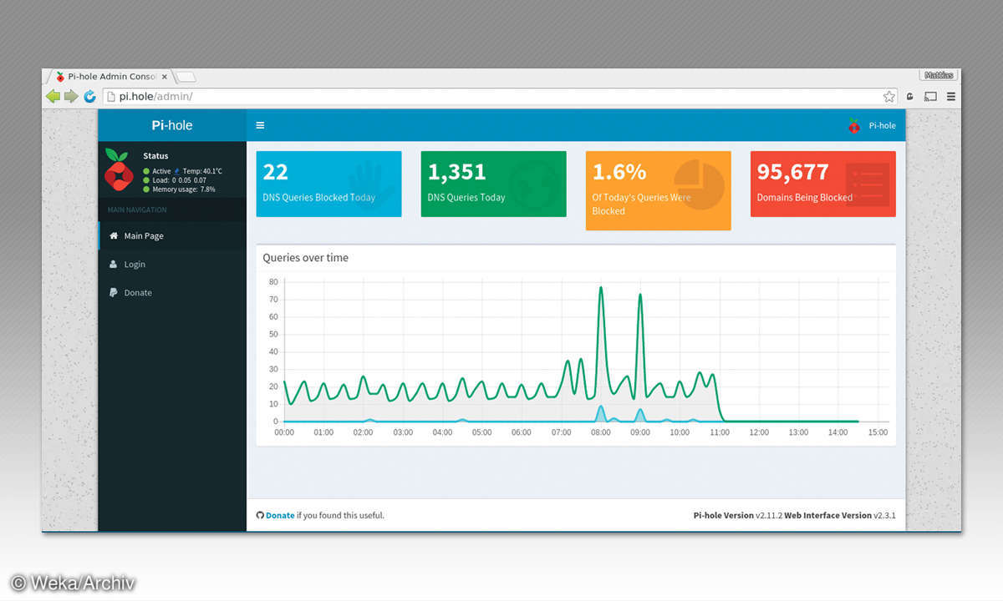Click the Pi-hole sidebar title
The width and height of the screenshot is (1003, 601).
(172, 125)
